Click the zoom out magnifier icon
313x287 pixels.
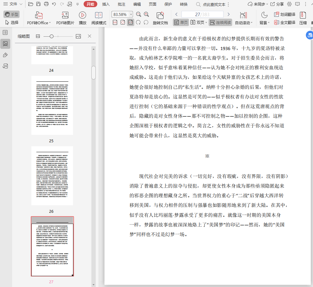click(x=139, y=14)
